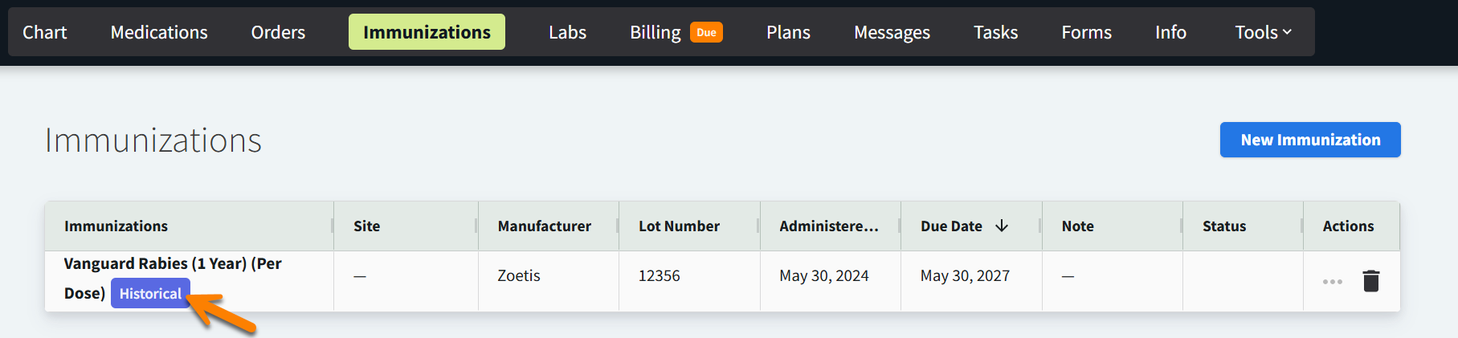Open the three-dot actions menu for the rabies row
The image size is (1458, 338).
pos(1332,282)
